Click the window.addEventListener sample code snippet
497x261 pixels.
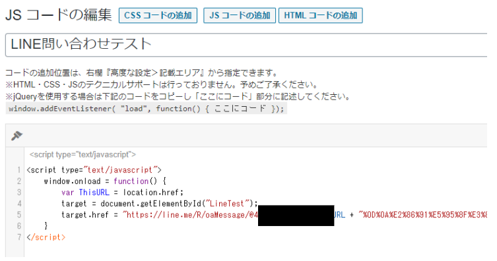point(146,109)
